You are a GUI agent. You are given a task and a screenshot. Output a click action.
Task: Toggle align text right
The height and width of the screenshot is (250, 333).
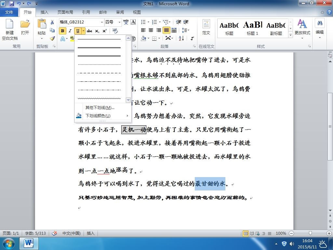(159, 30)
